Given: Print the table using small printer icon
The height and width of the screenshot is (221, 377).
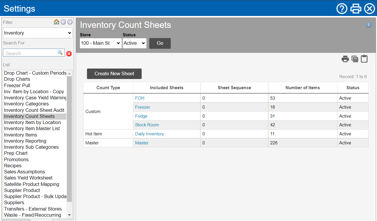Looking at the screenshot, I should (x=345, y=59).
